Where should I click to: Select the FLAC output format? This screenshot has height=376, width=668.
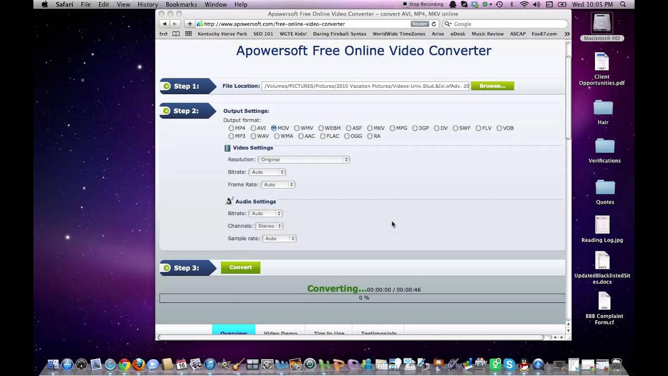coord(323,136)
